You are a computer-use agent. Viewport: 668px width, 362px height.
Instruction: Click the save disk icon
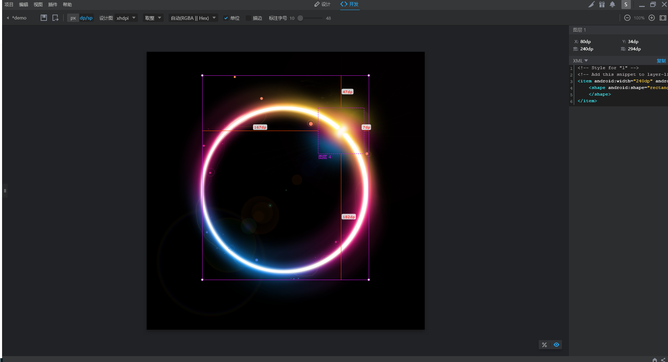(43, 18)
